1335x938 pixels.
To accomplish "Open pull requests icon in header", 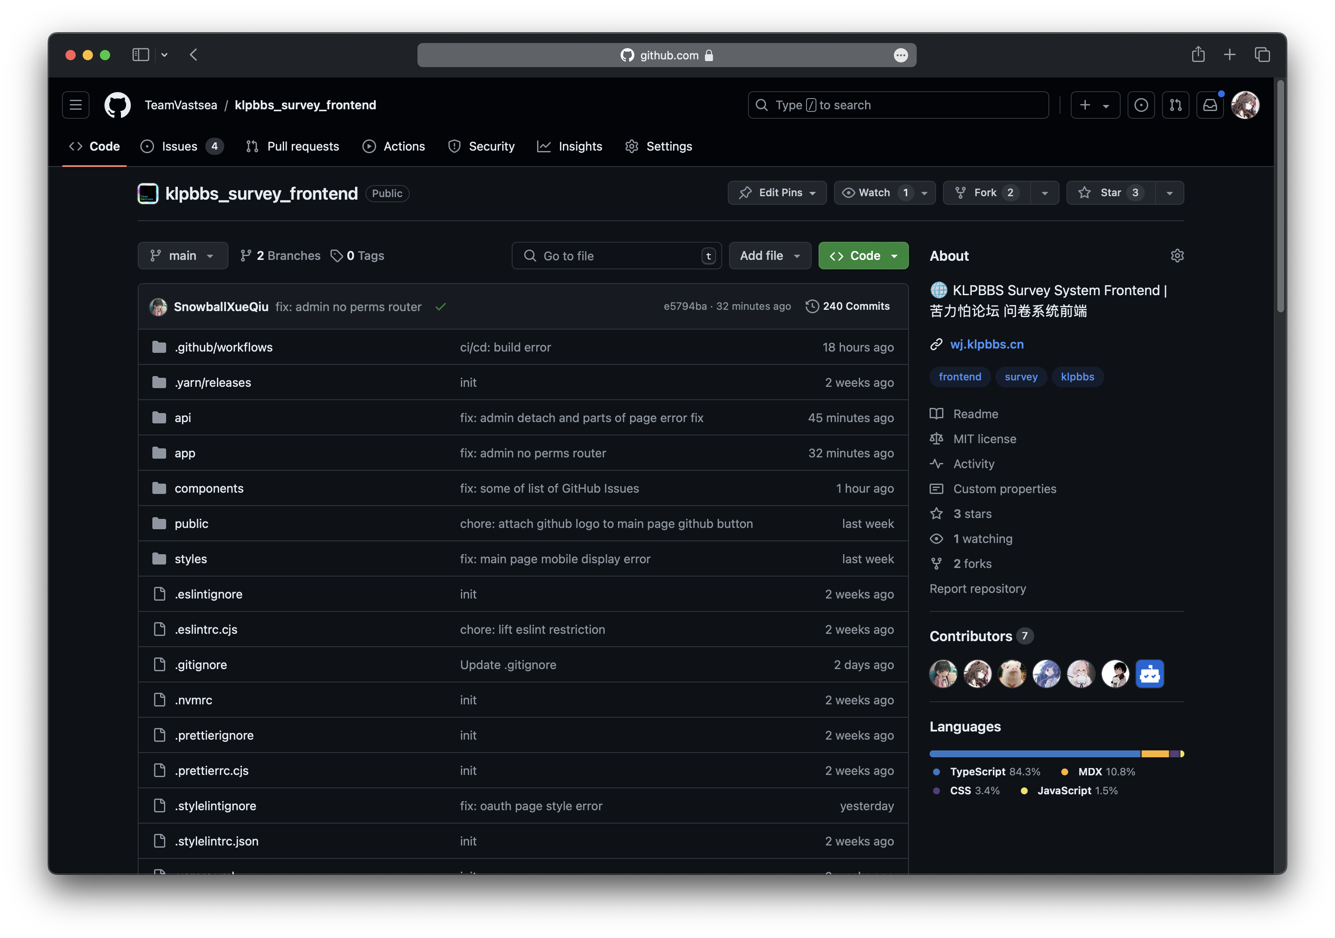I will point(1175,105).
